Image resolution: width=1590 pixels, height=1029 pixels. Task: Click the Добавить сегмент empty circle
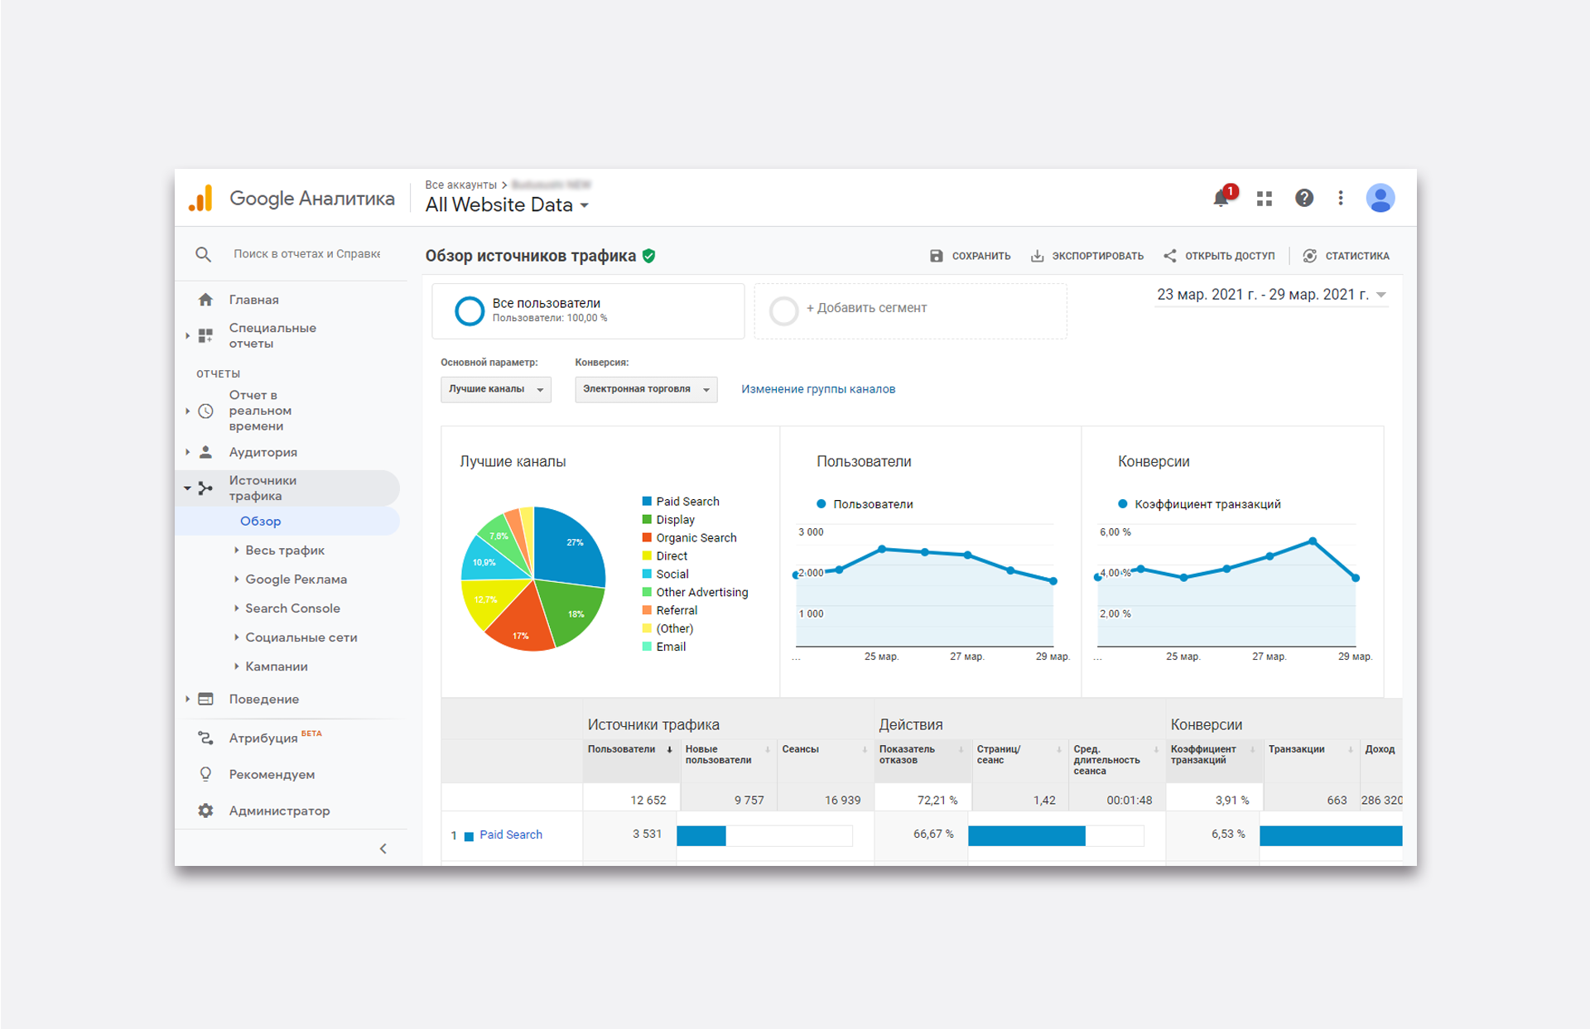click(x=783, y=310)
